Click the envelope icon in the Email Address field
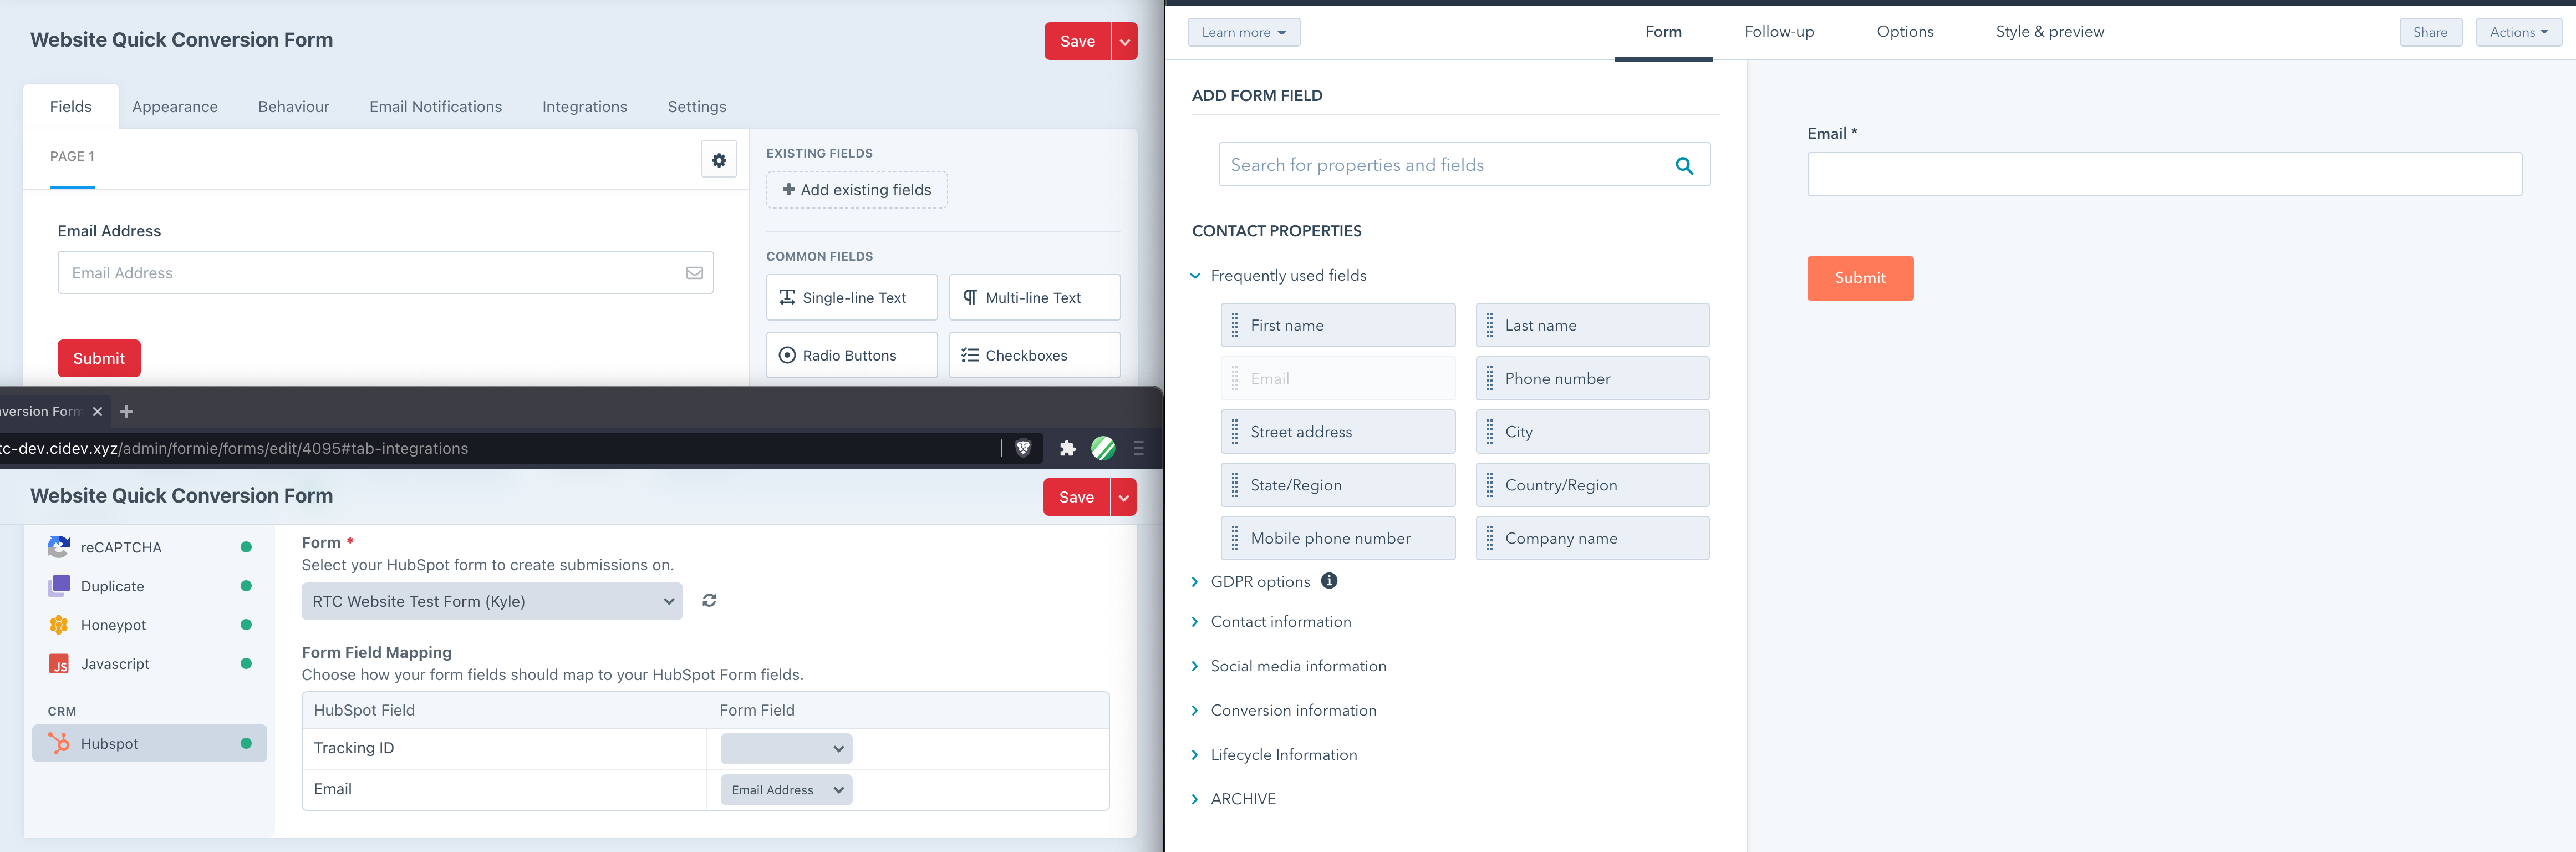Image resolution: width=2576 pixels, height=852 pixels. tap(694, 271)
